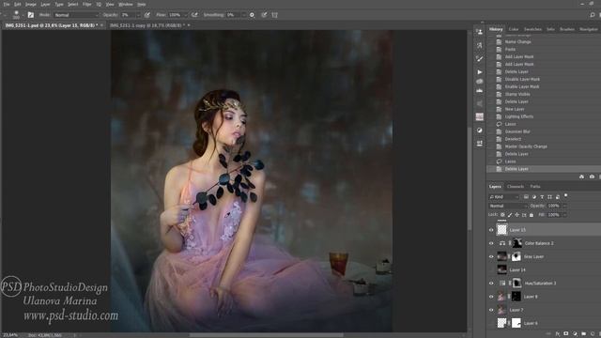This screenshot has width=601, height=338.
Task: Hide Layer 8 visibility eye
Action: (x=491, y=297)
